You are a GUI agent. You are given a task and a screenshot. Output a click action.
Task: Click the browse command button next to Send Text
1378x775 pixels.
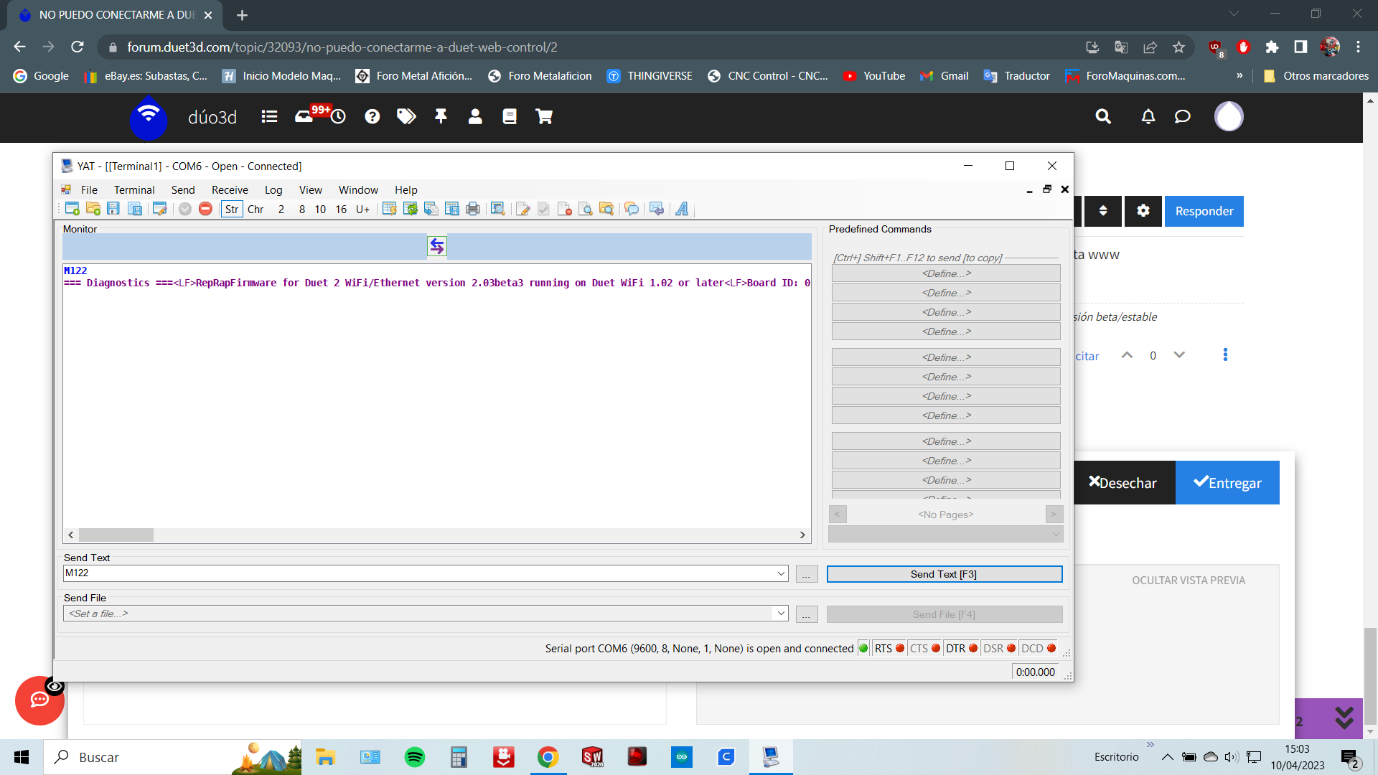tap(807, 573)
